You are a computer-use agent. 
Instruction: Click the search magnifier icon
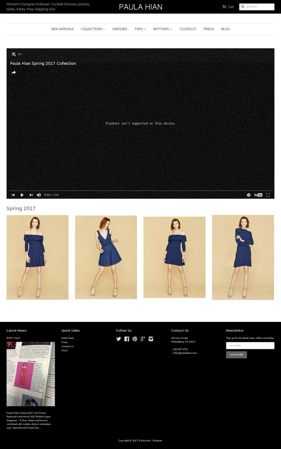(x=243, y=6)
